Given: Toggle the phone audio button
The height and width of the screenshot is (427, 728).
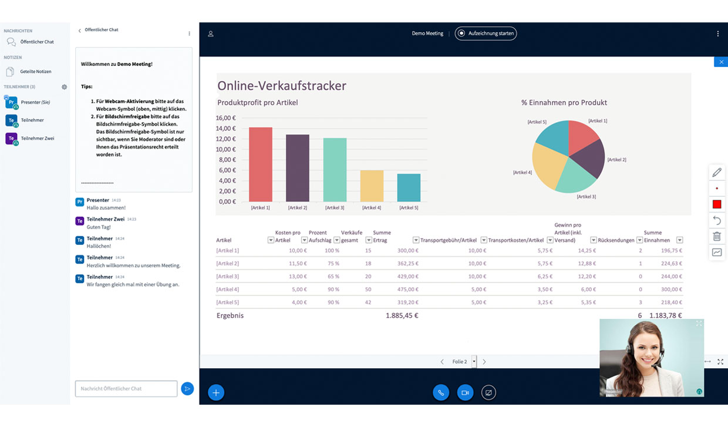Looking at the screenshot, I should click(441, 392).
